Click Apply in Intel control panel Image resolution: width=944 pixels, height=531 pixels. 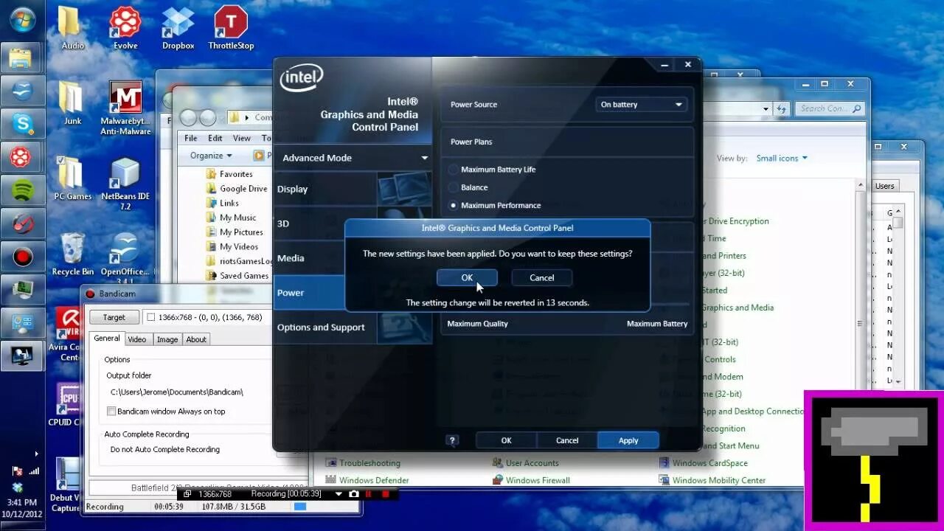point(628,440)
